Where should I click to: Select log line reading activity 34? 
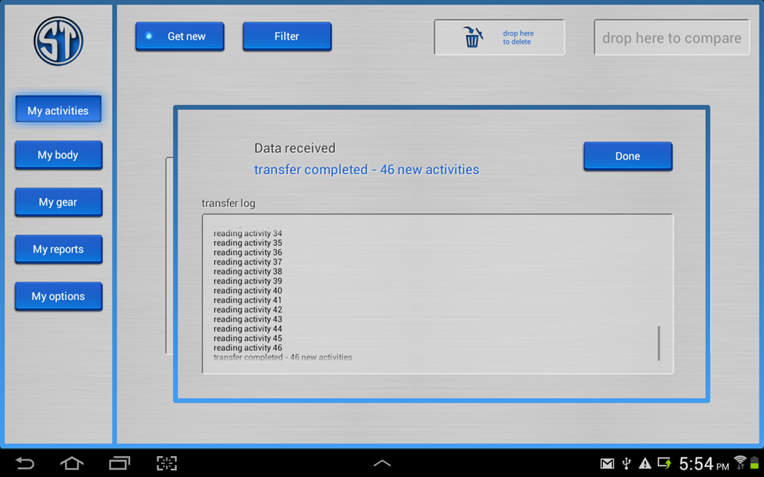point(248,233)
